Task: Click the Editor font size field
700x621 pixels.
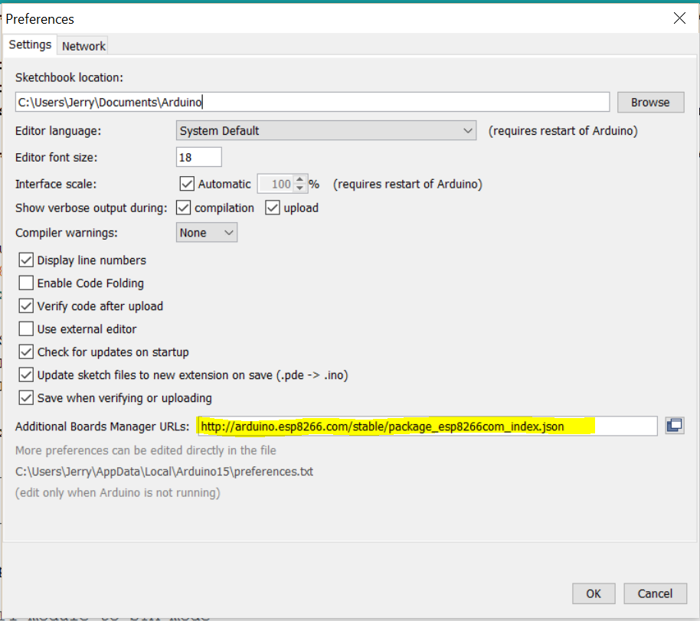Action: point(198,157)
